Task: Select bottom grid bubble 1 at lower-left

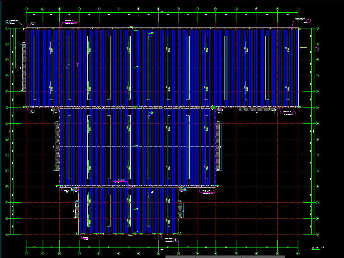Action: pyautogui.click(x=26, y=253)
